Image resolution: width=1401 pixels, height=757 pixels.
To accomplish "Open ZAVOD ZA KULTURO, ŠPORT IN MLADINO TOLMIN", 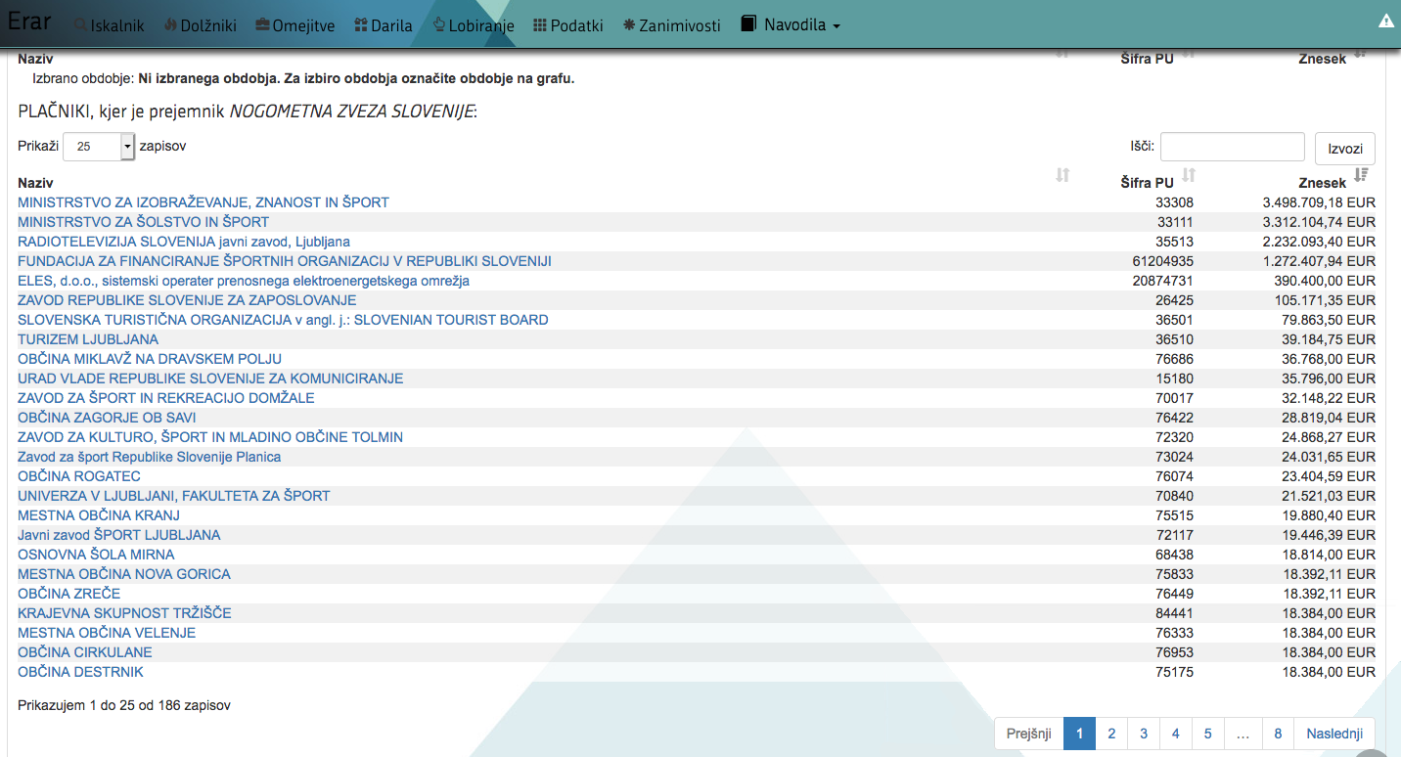I will click(210, 437).
